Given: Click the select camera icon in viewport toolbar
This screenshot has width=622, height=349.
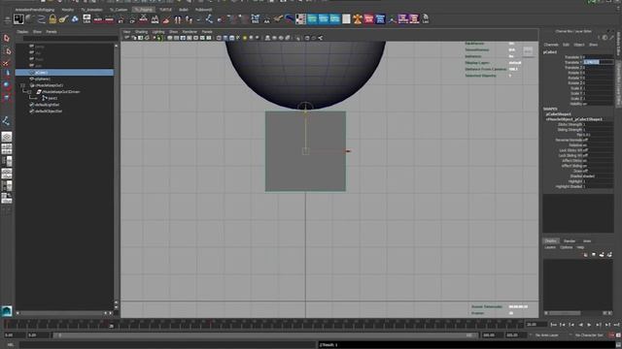Looking at the screenshot, I should point(127,38).
